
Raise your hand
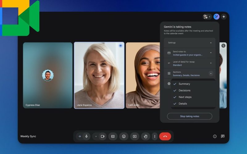coord(145,136)
